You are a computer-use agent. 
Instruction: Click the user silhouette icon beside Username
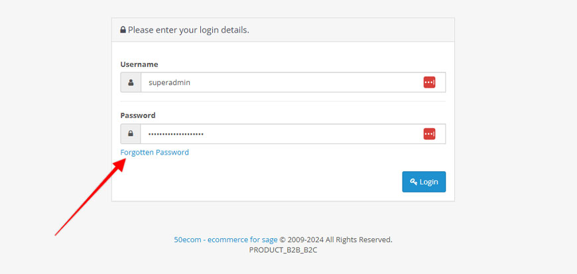coord(131,82)
